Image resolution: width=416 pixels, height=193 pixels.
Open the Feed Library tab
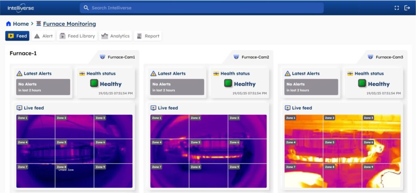coord(77,36)
